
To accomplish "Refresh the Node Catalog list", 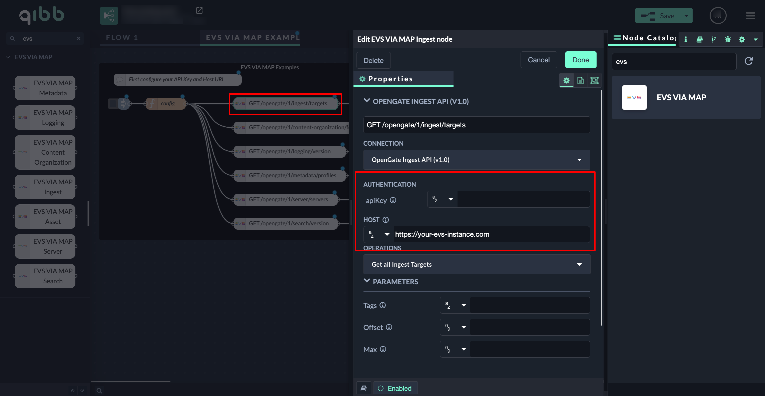I will [749, 61].
